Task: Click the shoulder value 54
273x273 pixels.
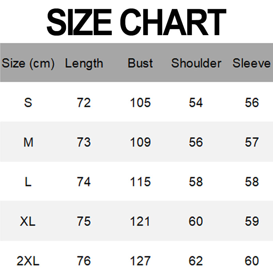Action: [x=196, y=102]
